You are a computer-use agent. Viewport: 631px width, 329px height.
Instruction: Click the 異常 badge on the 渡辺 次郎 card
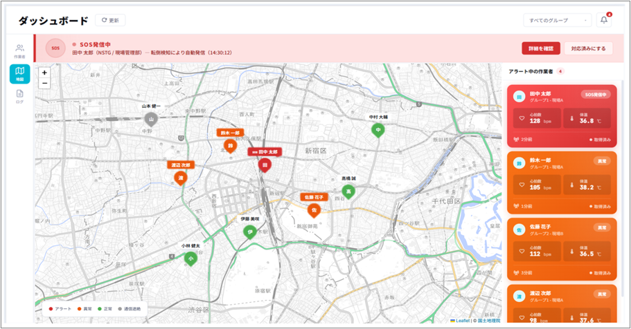tap(602, 294)
